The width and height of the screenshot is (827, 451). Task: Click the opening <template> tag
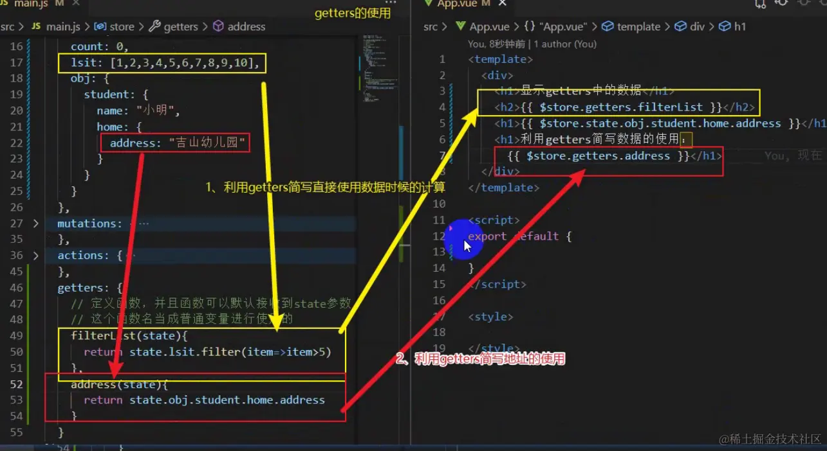coord(501,59)
